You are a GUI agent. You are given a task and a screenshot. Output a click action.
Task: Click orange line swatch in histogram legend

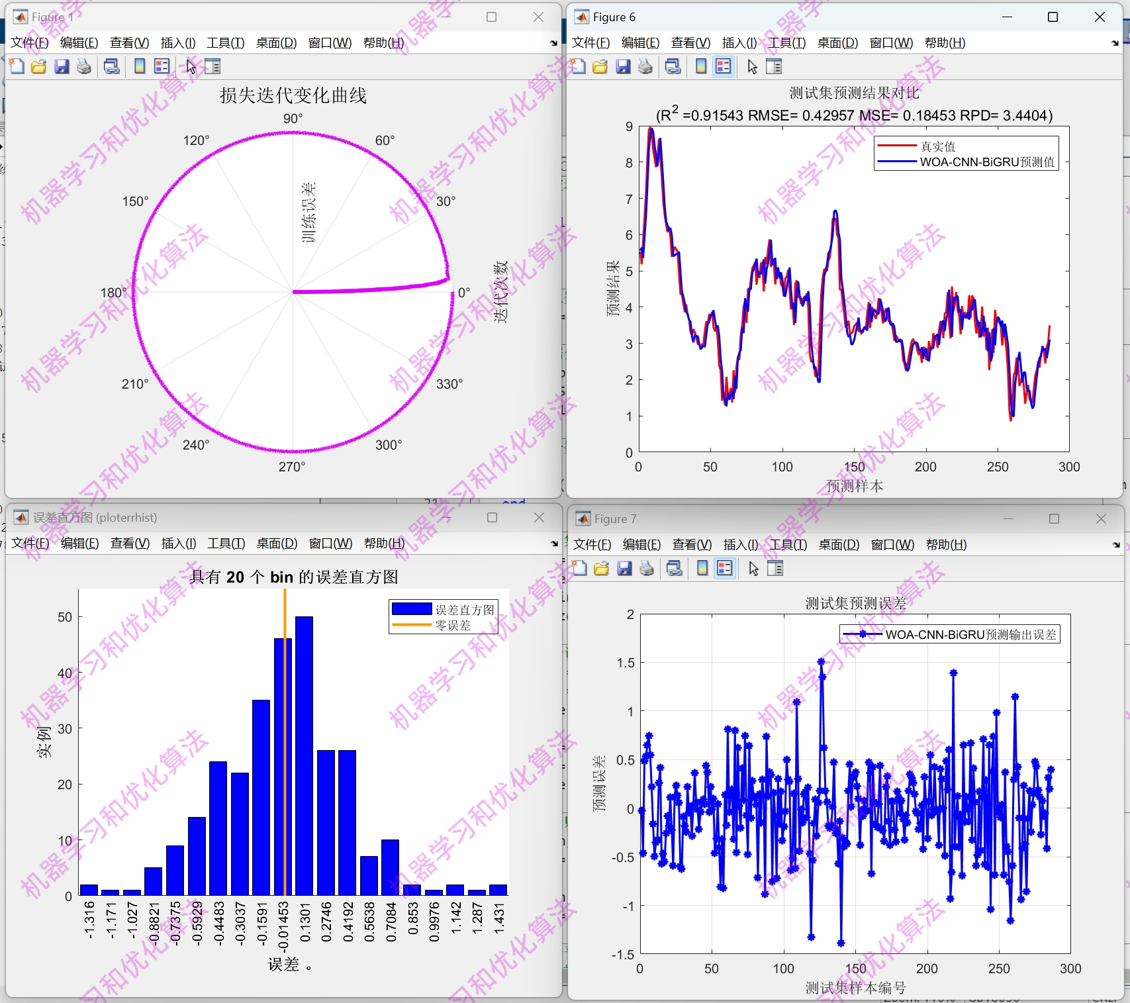pyautogui.click(x=412, y=625)
